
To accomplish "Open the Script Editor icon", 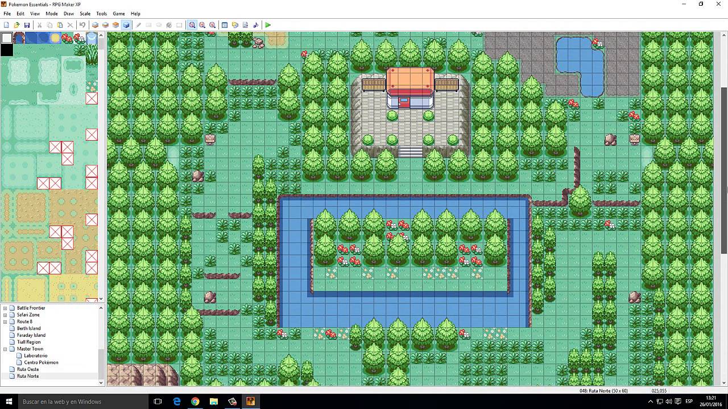I will click(245, 25).
